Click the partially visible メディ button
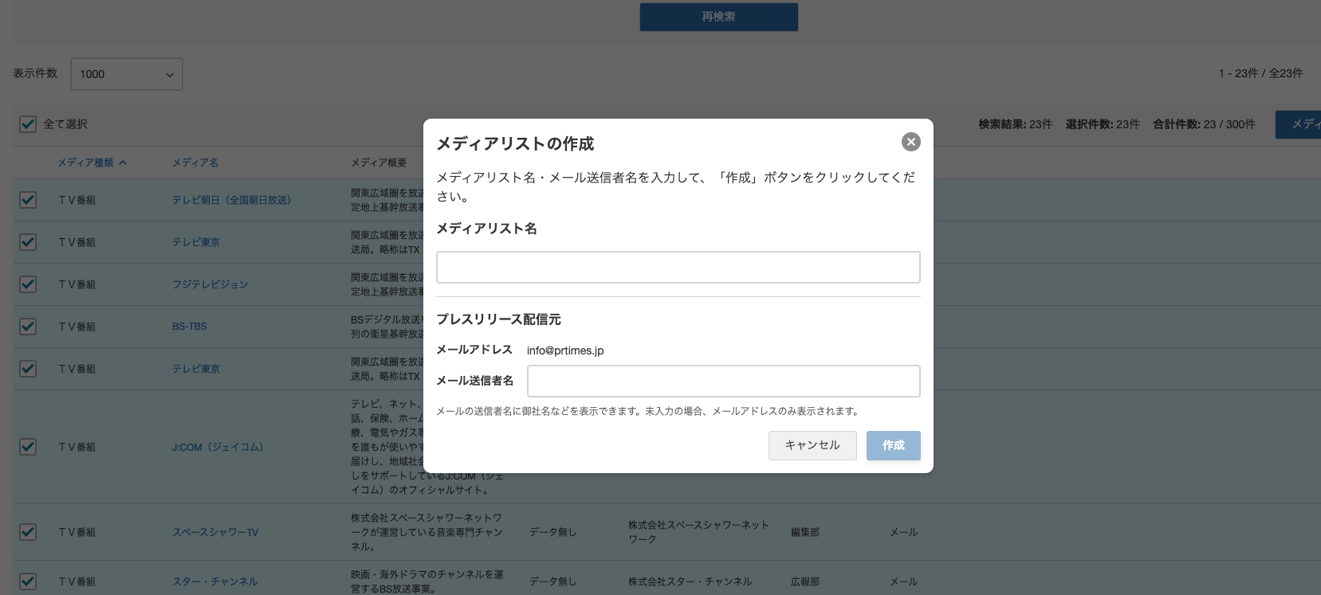Image resolution: width=1321 pixels, height=595 pixels. [x=1298, y=124]
